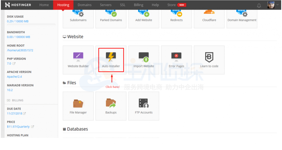The image size is (282, 150).
Task: Open the Auto Installer
Action: pos(111,60)
